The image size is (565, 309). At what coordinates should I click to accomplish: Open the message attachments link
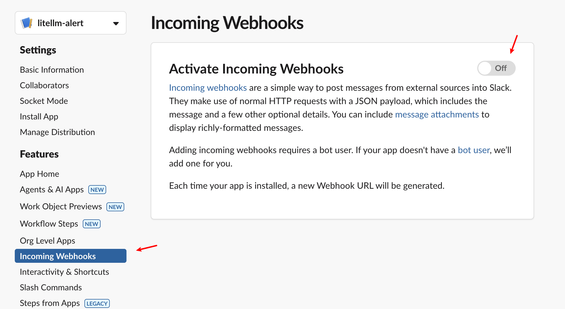(x=437, y=114)
